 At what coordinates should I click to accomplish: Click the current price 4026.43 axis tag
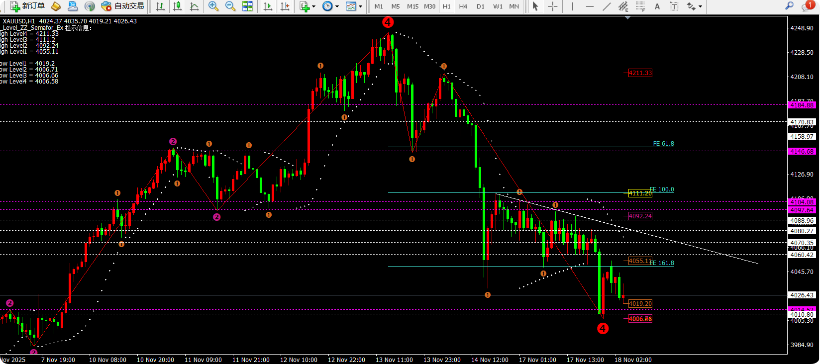[x=802, y=295]
